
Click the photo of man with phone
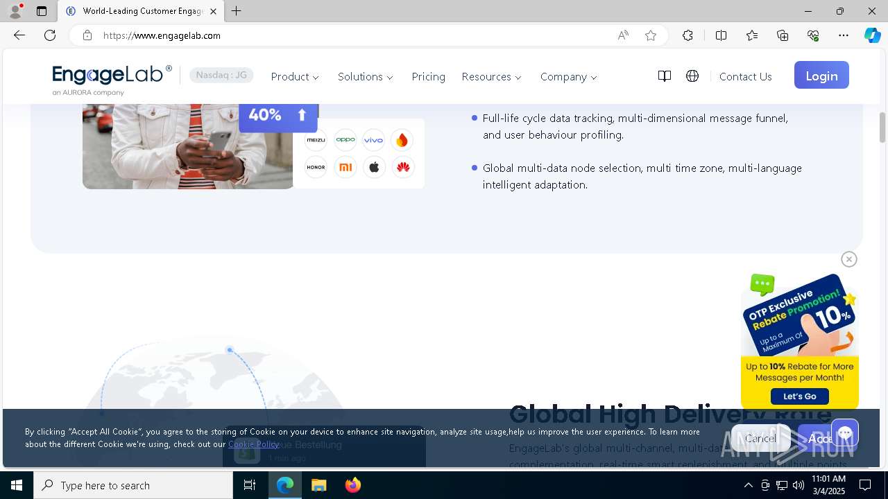[x=188, y=146]
